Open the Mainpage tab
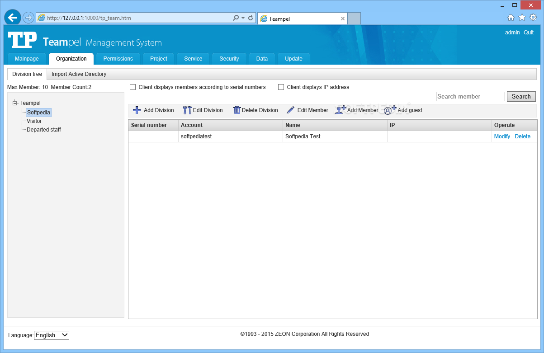544x353 pixels. point(27,59)
